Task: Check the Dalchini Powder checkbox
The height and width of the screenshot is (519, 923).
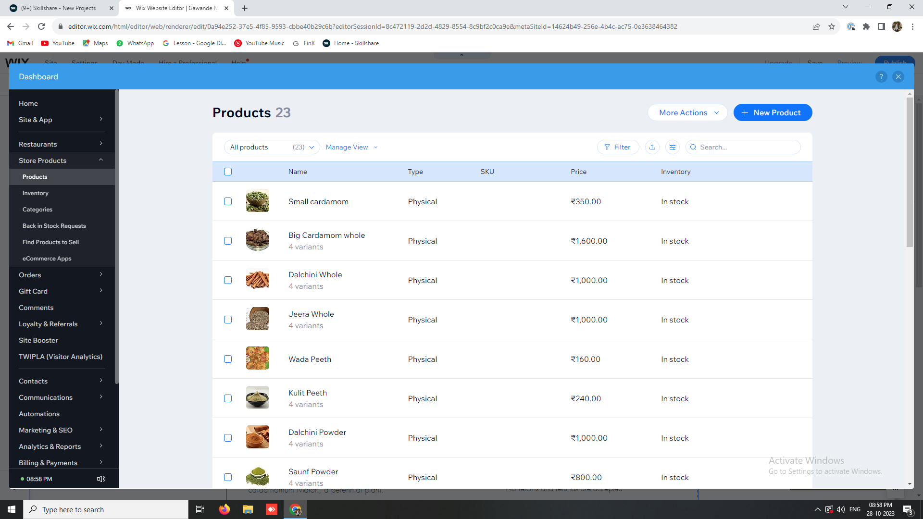Action: tap(228, 438)
